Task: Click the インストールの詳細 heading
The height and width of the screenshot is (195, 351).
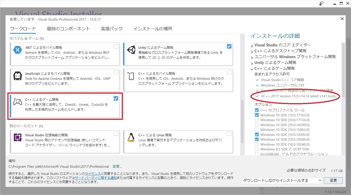Action: point(275,36)
